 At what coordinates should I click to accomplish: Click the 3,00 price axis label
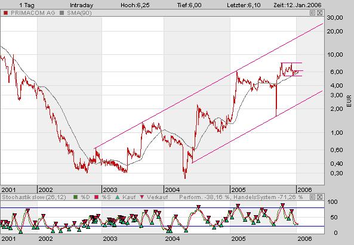(x=337, y=95)
